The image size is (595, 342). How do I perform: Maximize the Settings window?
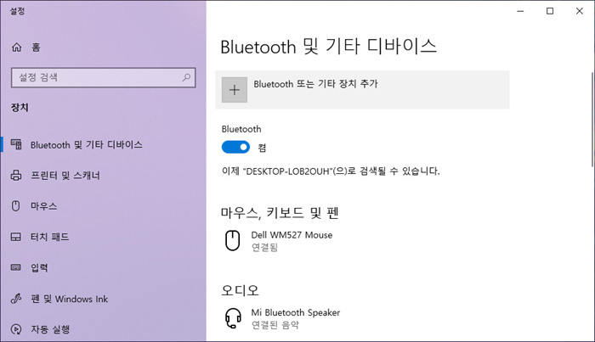550,11
